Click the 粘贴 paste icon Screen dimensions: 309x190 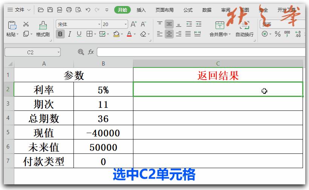[x=12, y=25]
